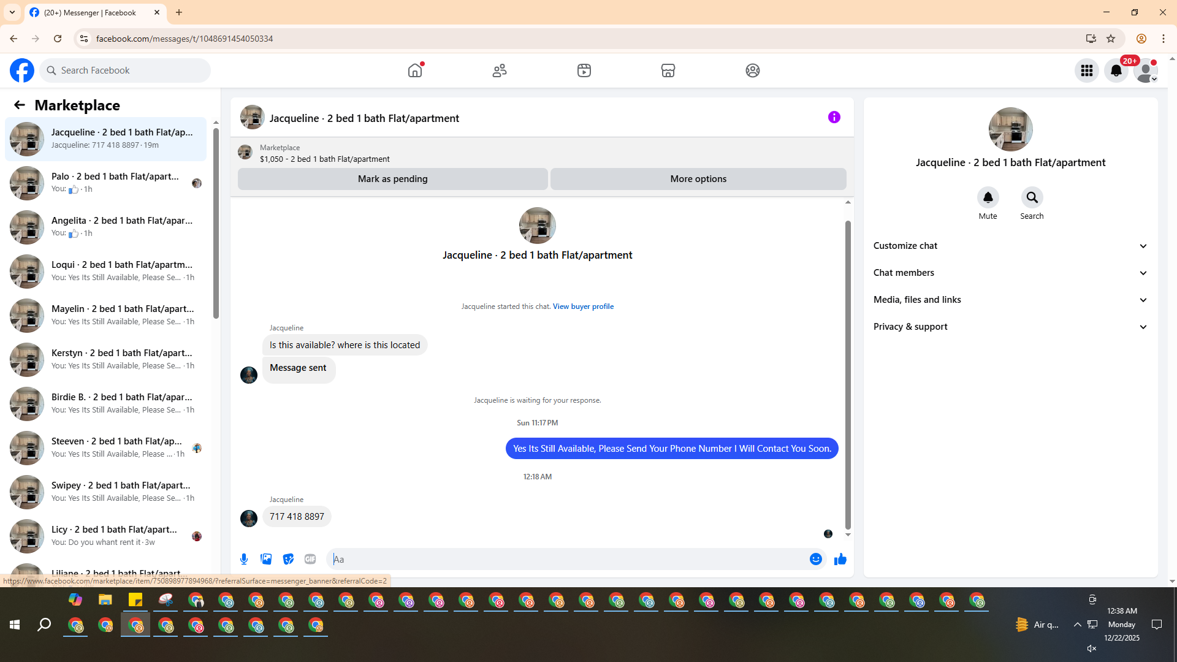This screenshot has height=662, width=1177.
Task: View site information icon in address bar
Action: coord(84,39)
